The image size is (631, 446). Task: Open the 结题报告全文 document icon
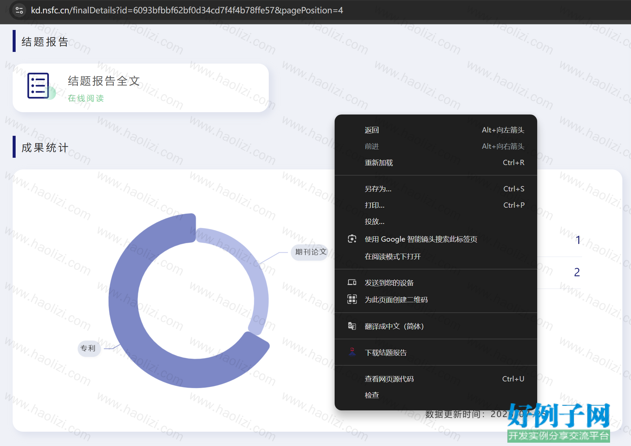38,86
